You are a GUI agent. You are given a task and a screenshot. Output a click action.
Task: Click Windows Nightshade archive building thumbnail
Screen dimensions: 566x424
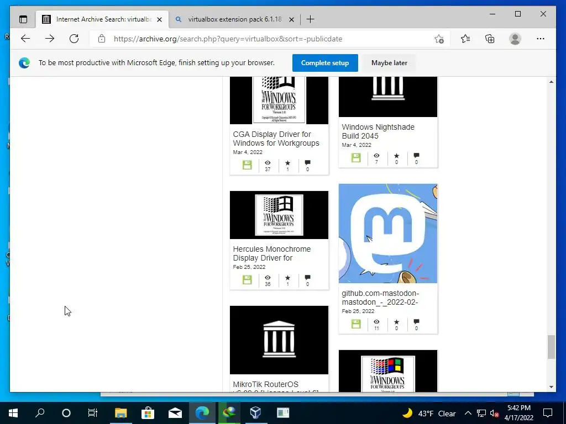[x=388, y=97]
